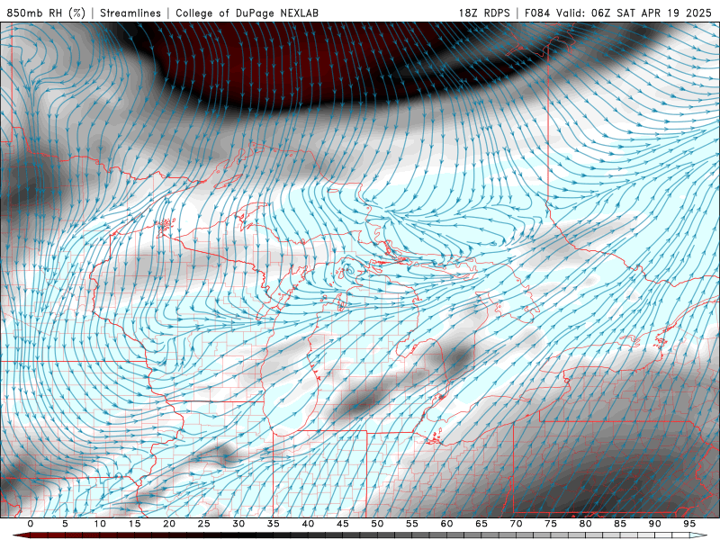Click the '5' value on the colorbar scale
The width and height of the screenshot is (720, 540).
pyautogui.click(x=65, y=524)
